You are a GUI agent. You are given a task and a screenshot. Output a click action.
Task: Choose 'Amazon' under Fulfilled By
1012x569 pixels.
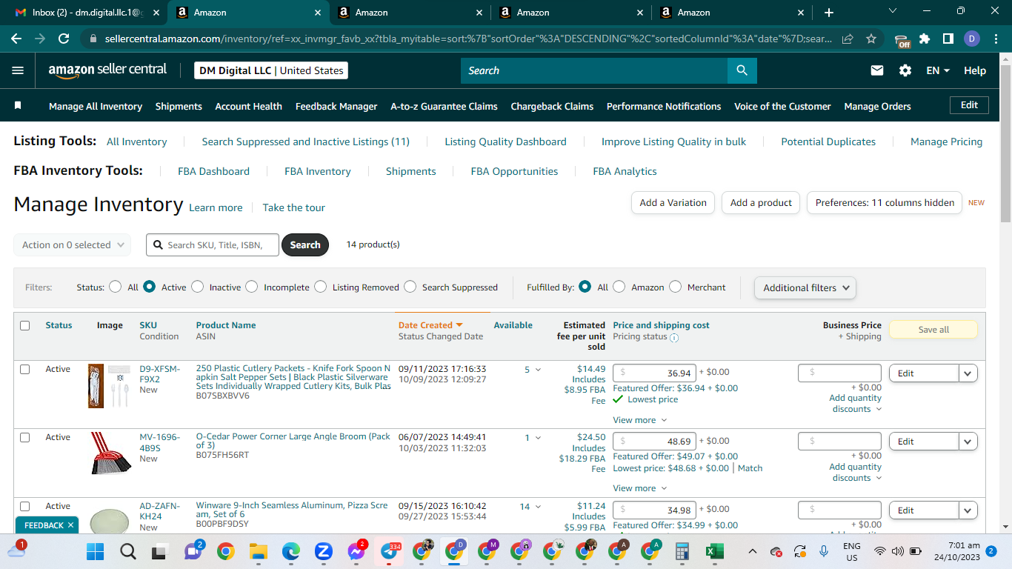619,287
